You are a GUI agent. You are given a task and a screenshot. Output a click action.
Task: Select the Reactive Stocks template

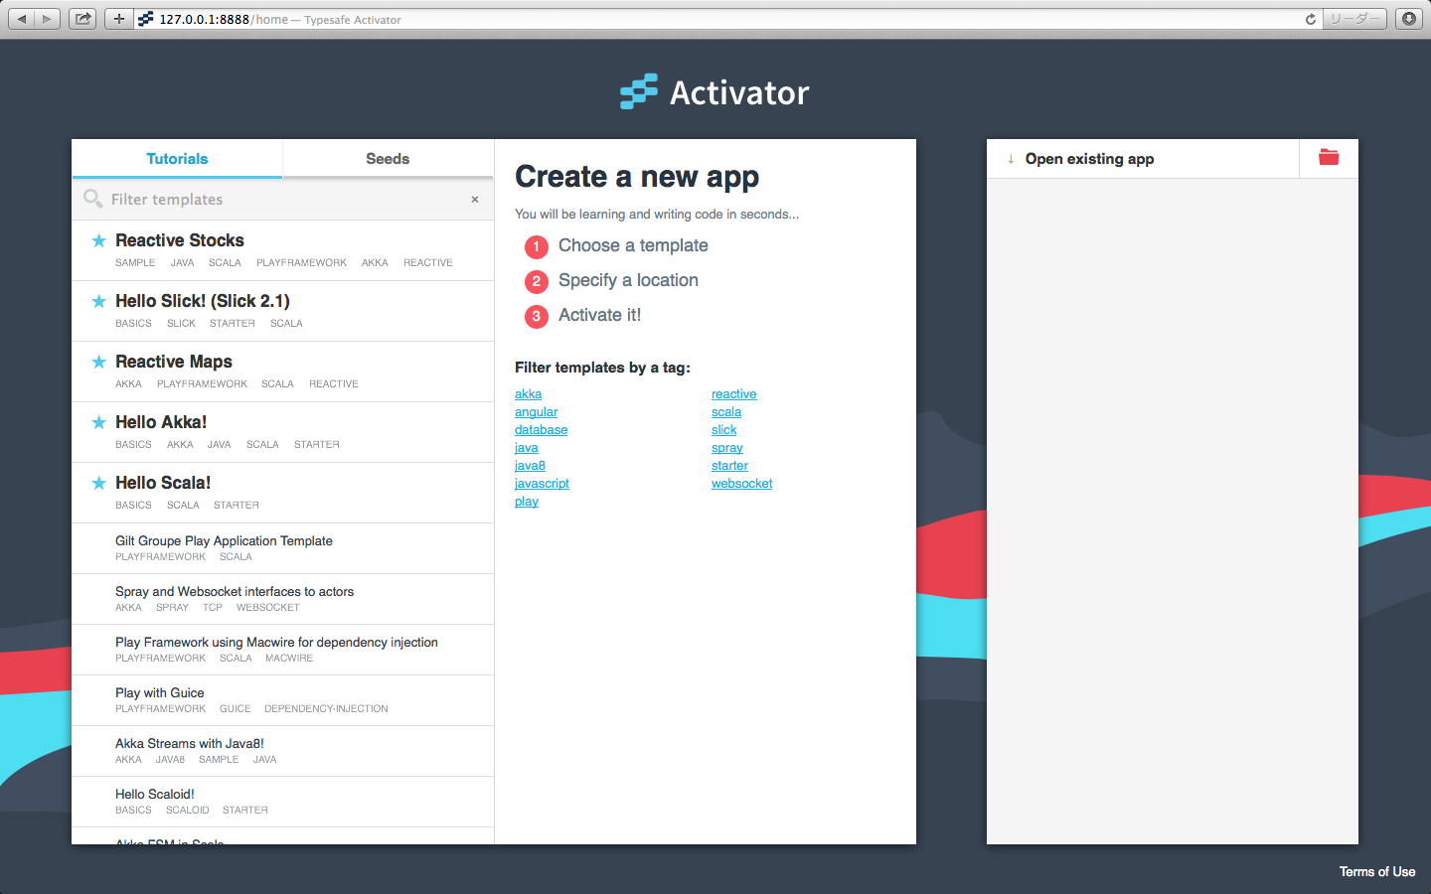click(x=282, y=250)
